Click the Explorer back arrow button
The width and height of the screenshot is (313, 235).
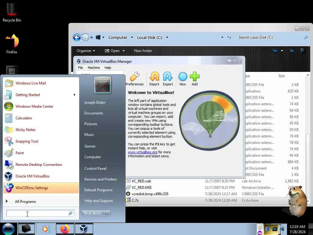pyautogui.click(x=77, y=37)
